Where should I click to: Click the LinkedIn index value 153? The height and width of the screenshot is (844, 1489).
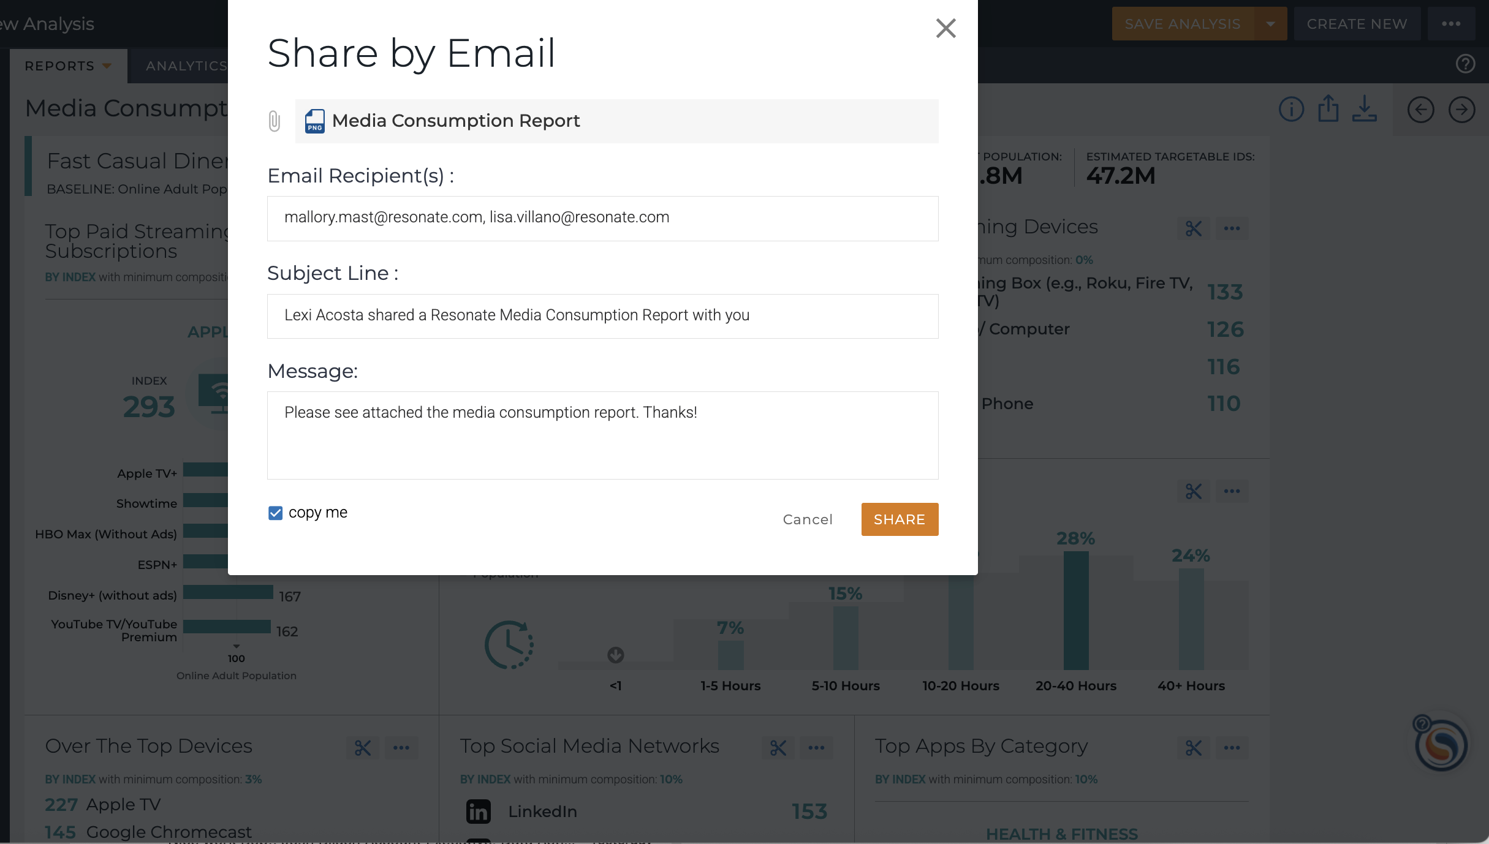coord(809,812)
